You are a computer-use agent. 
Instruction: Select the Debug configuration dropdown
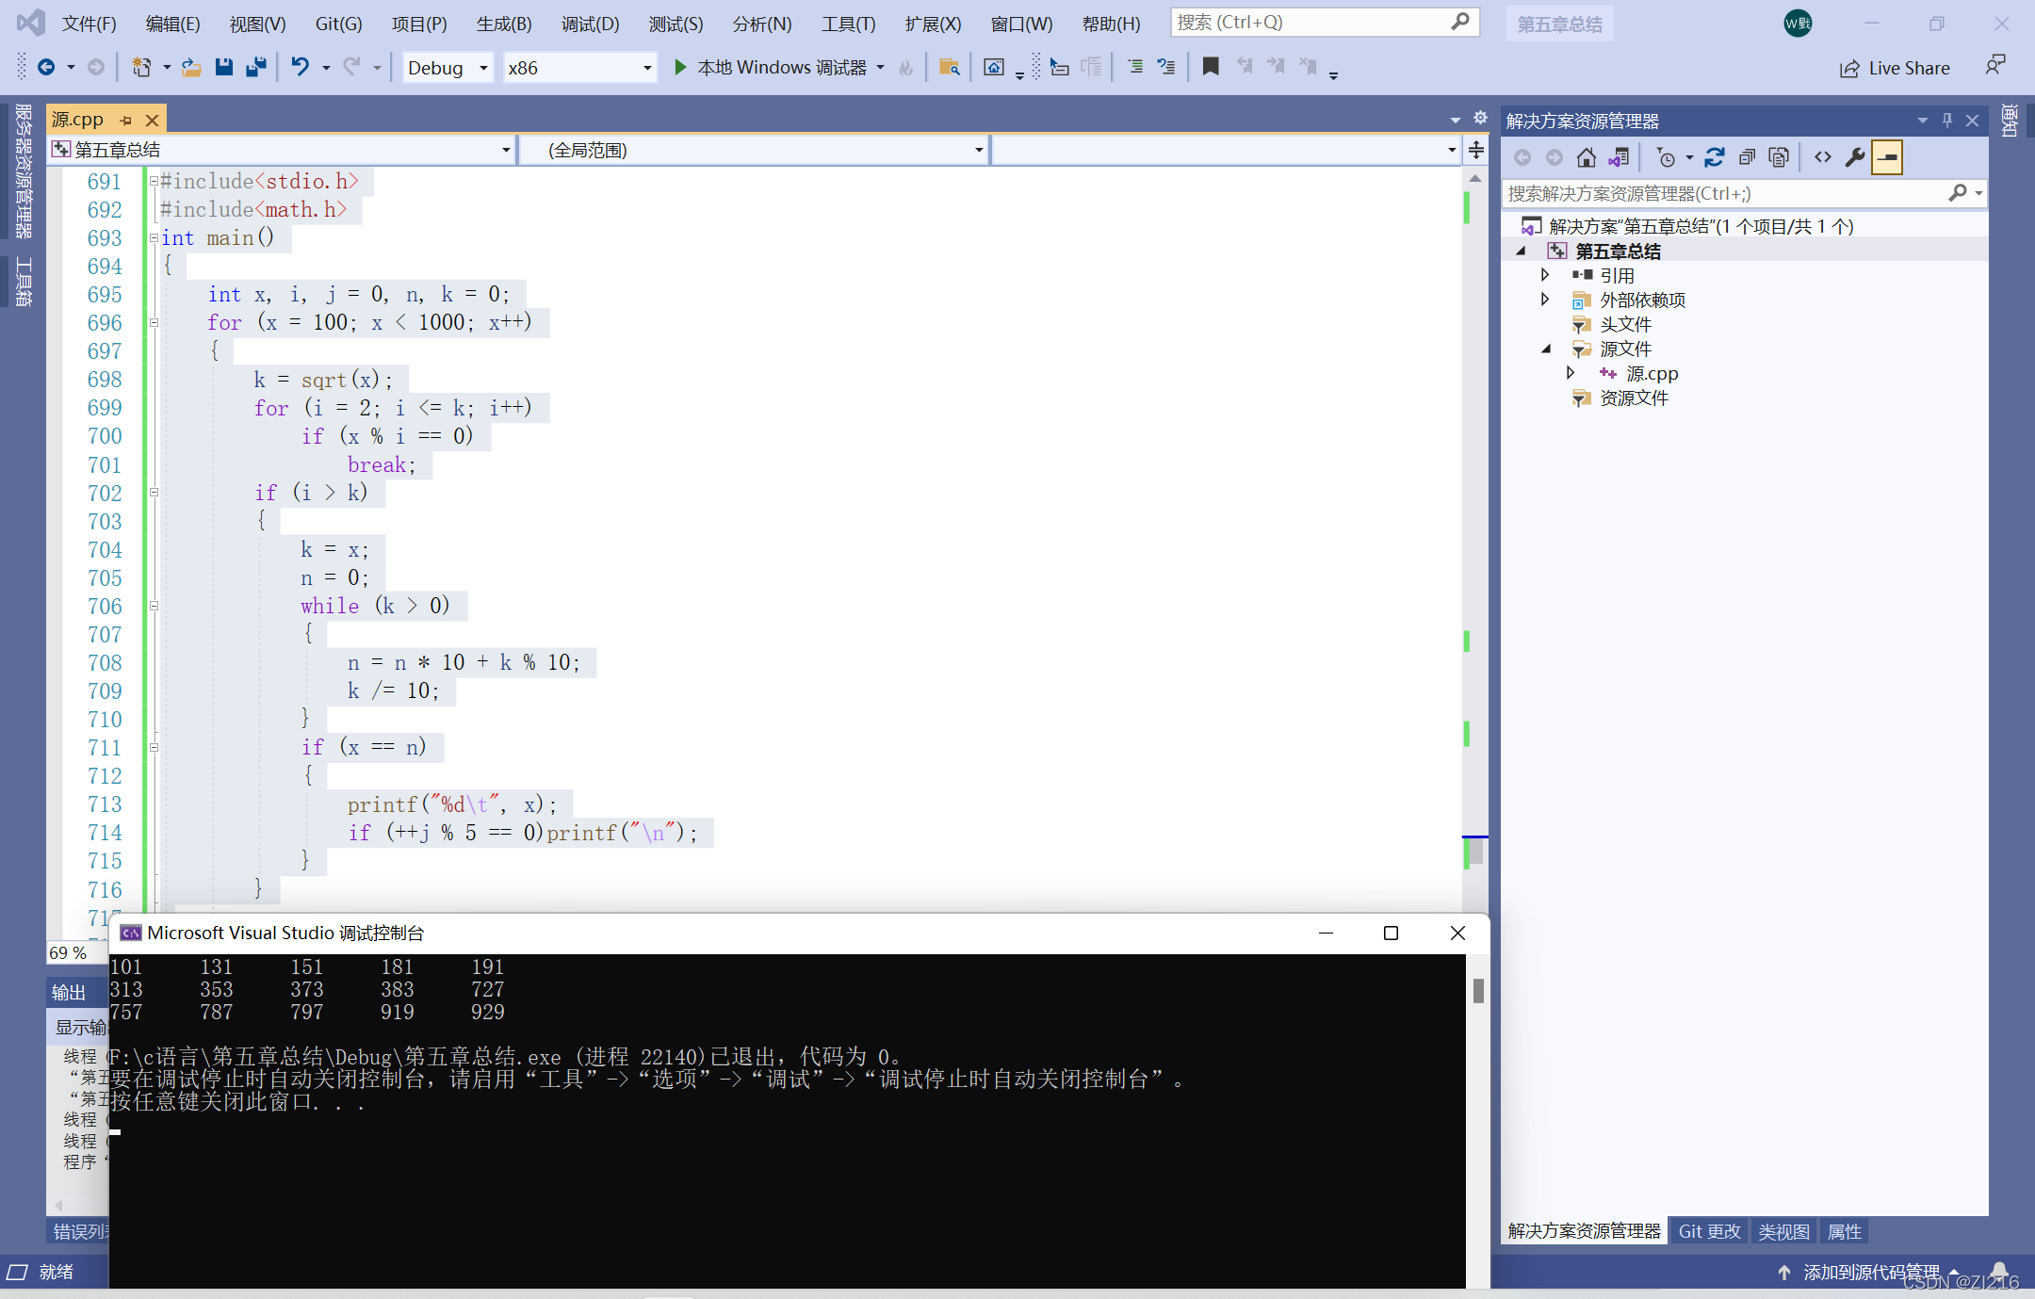(444, 70)
